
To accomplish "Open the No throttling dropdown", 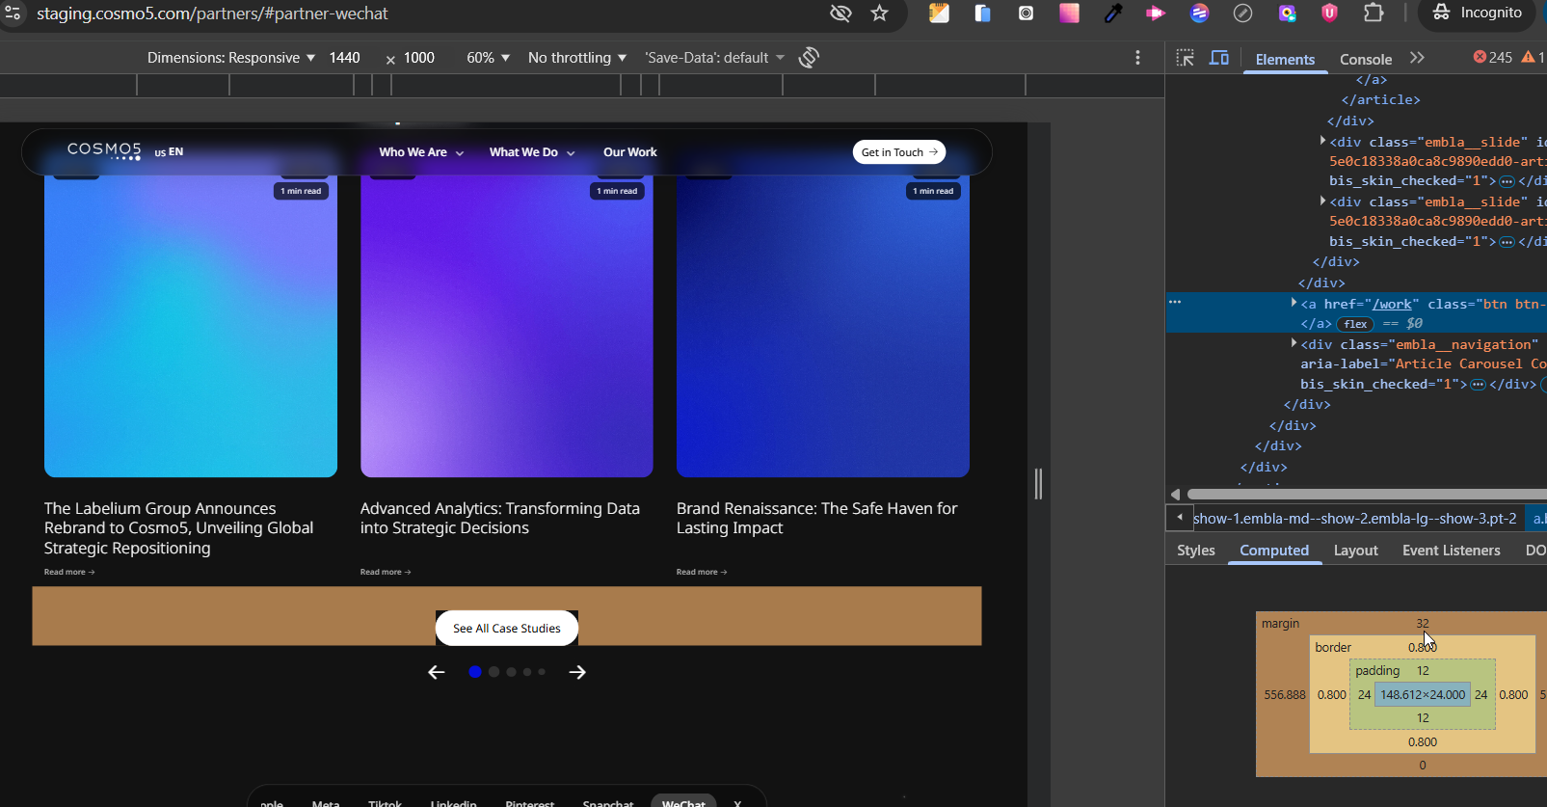I will (576, 58).
